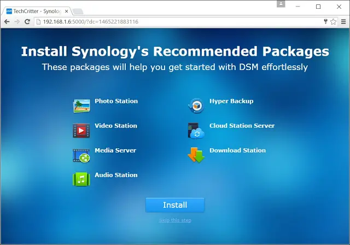Click the DSM favicon on the tab
The height and width of the screenshot is (245, 350).
9,11
